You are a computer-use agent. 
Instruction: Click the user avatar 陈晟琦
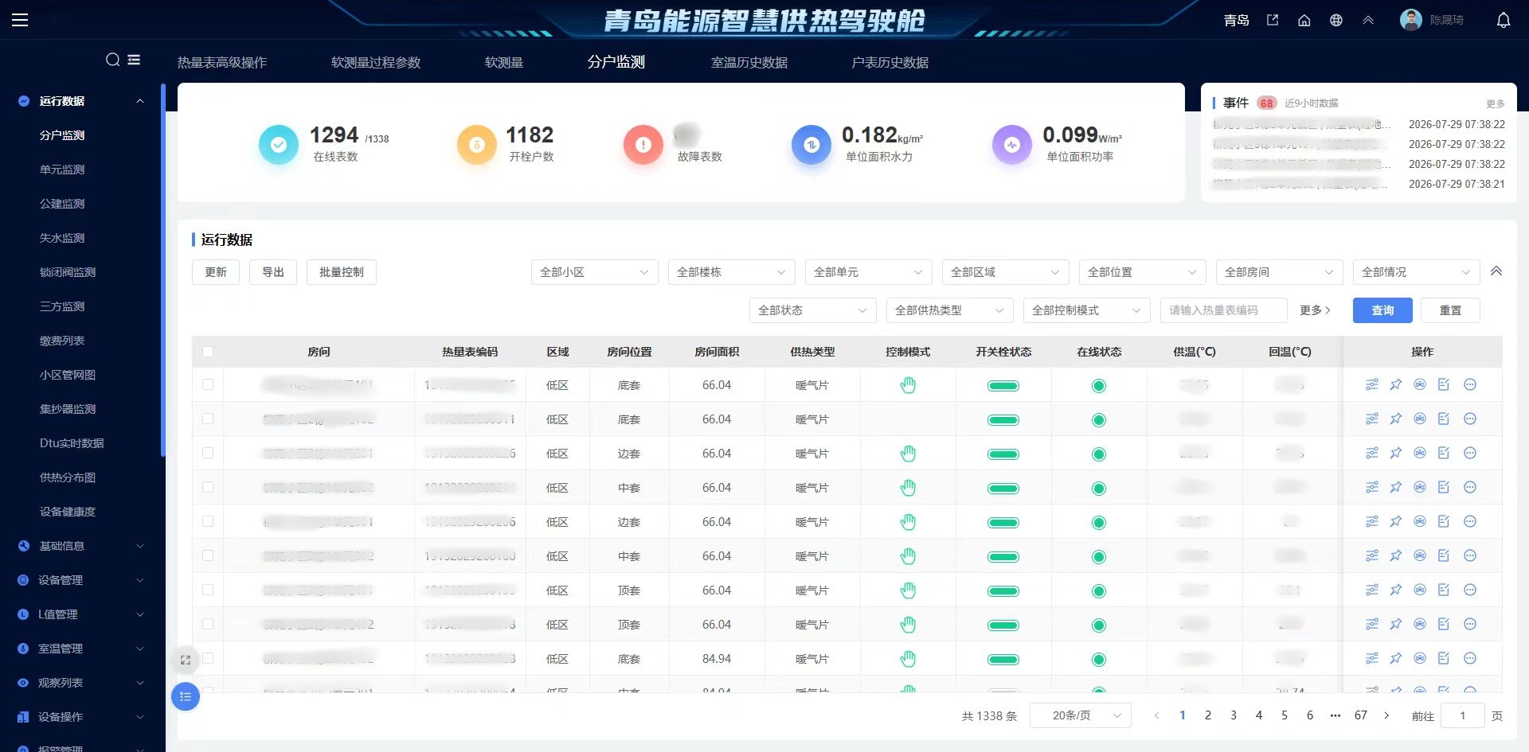(1411, 20)
